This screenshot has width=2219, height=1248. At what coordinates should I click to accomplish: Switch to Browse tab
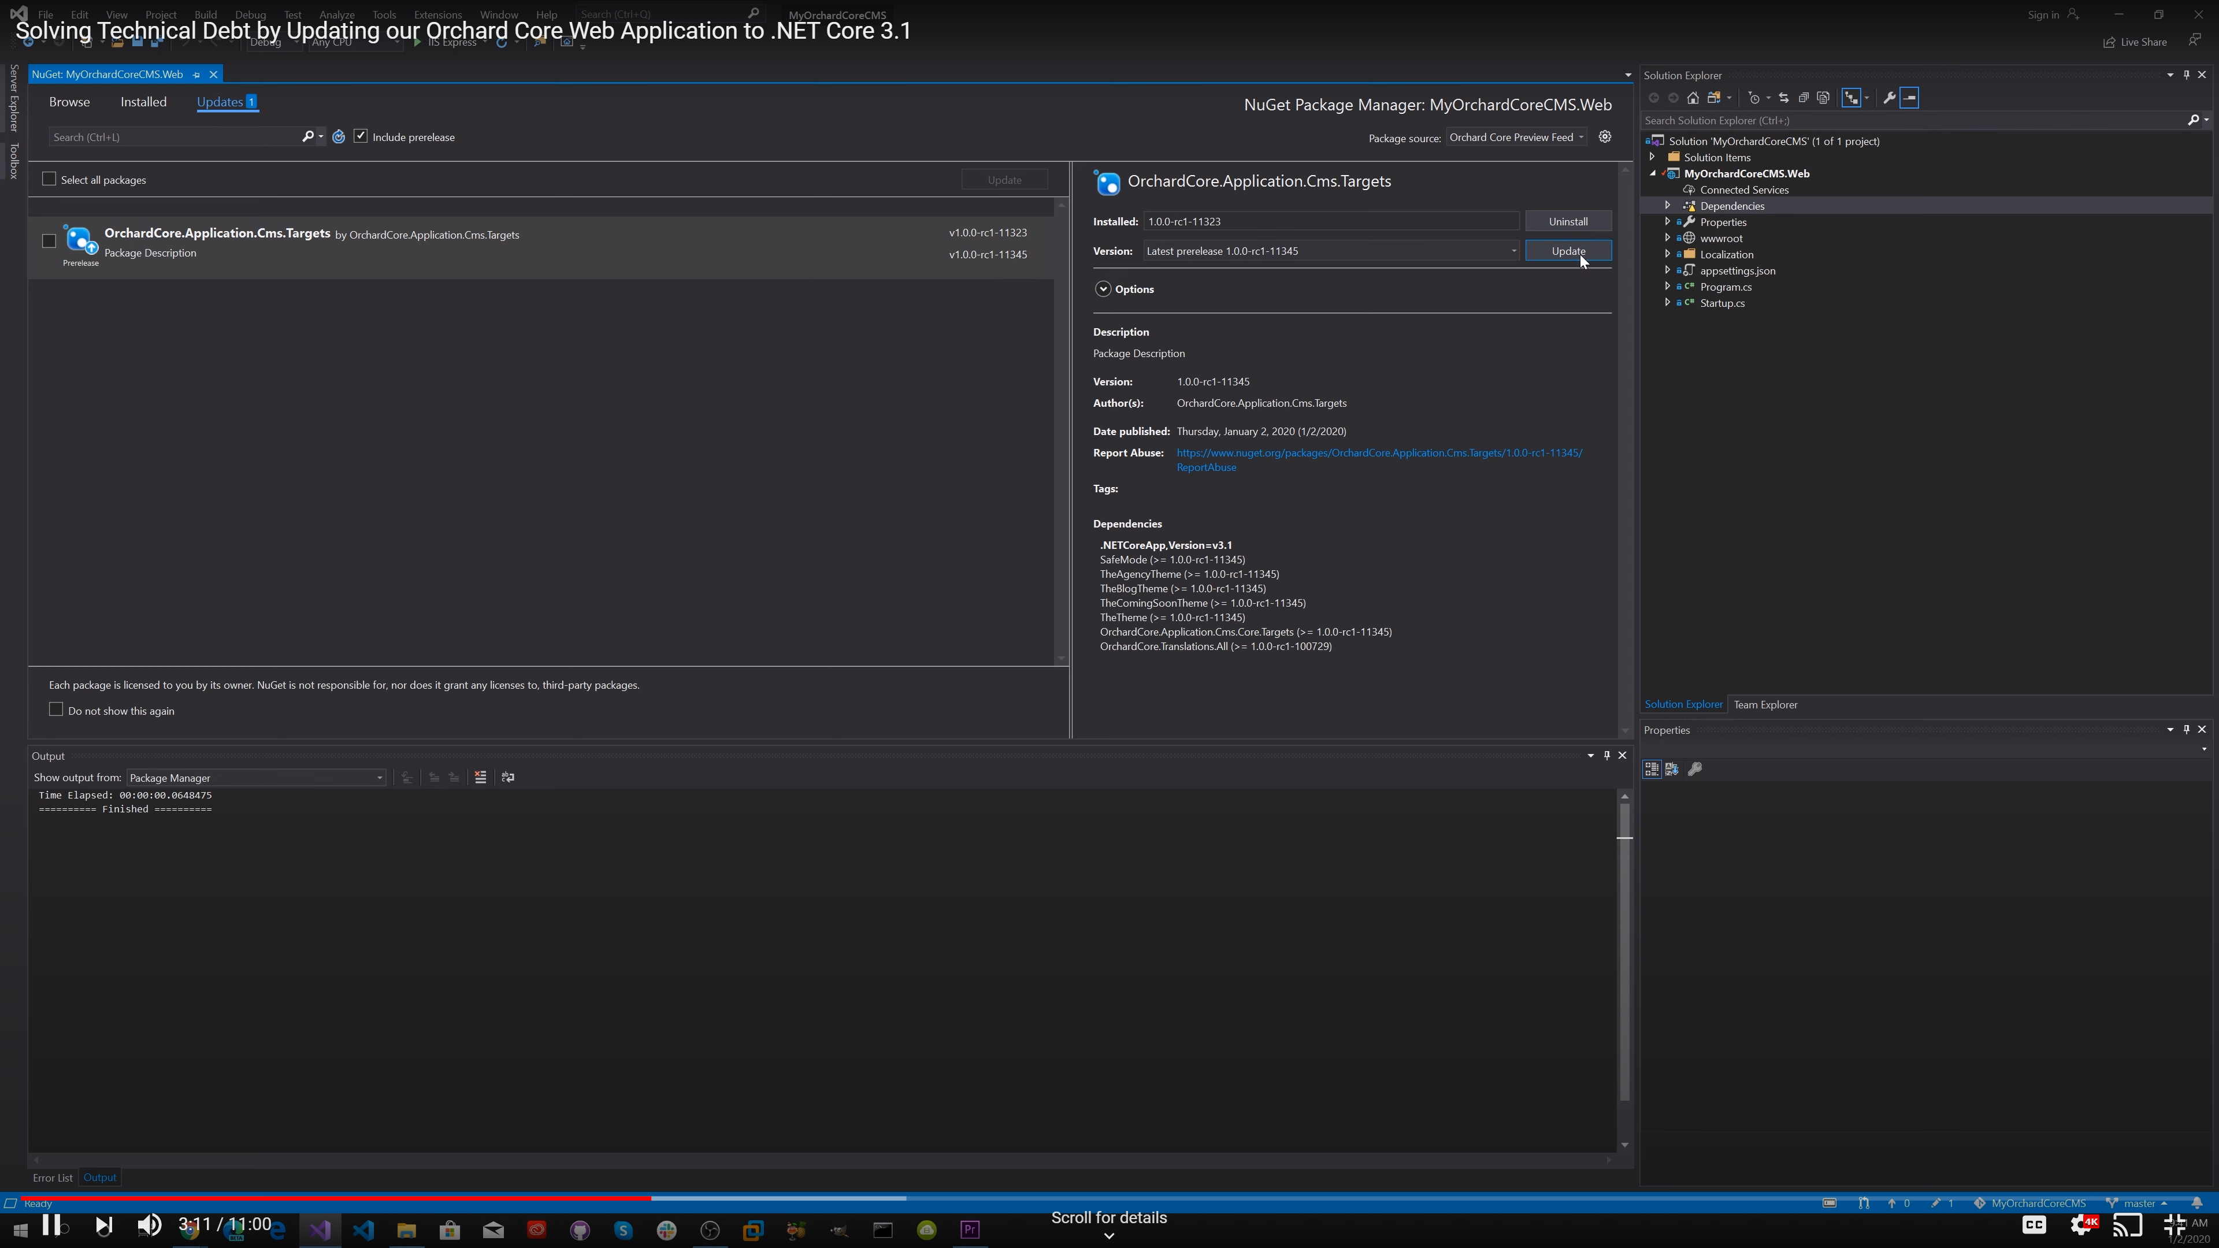69,102
